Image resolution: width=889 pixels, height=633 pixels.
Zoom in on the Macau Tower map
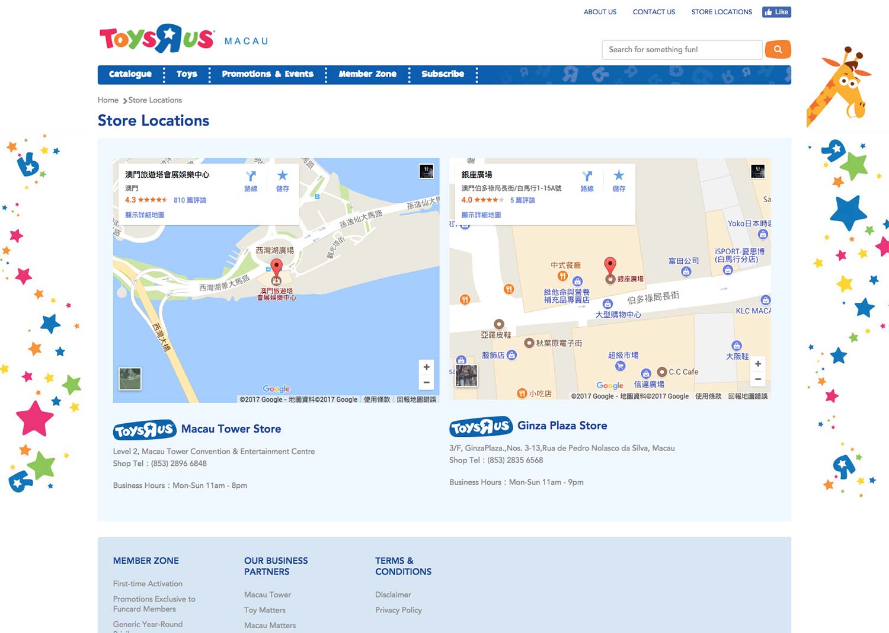pyautogui.click(x=427, y=367)
